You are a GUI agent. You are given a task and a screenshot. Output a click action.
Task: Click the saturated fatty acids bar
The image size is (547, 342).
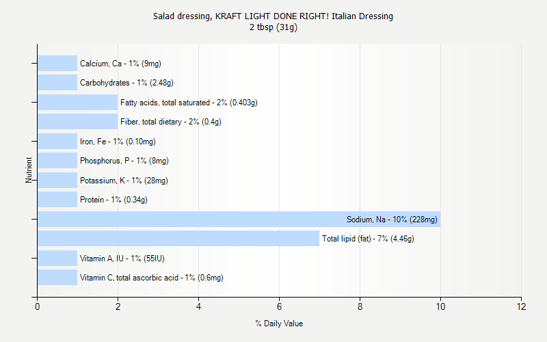(x=78, y=102)
